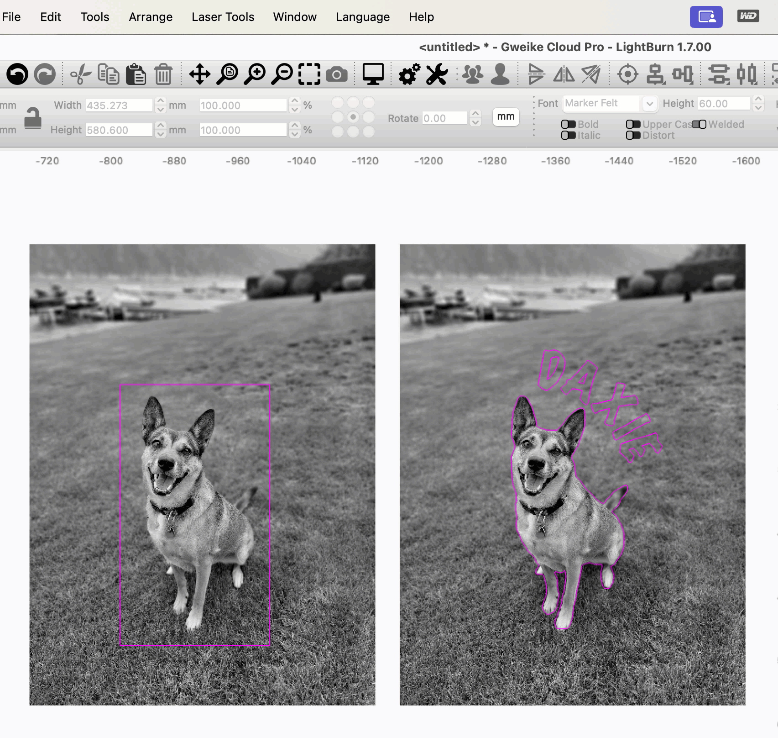This screenshot has height=738, width=778.
Task: Increase Width using stepper up arrow
Action: click(161, 101)
